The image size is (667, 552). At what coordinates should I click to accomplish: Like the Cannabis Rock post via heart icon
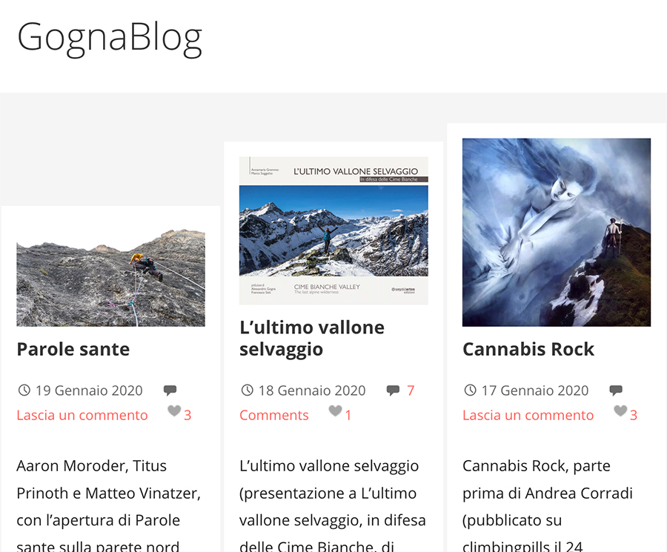(x=620, y=410)
